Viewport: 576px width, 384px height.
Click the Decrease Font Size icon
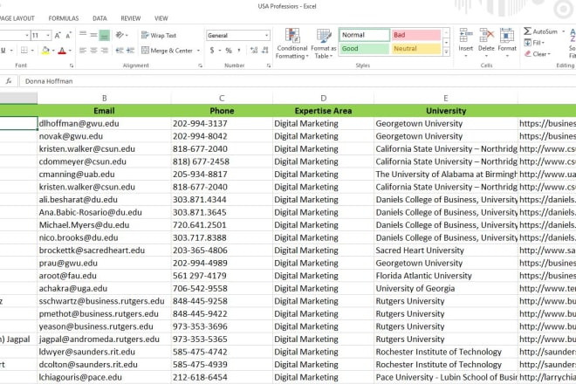pos(68,35)
